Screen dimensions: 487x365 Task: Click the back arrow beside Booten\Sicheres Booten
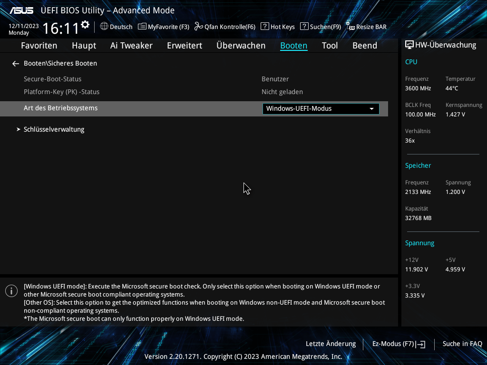click(16, 64)
